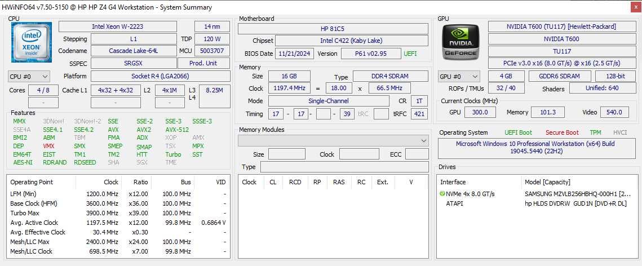Click the 4 / 8 cores value
The height and width of the screenshot is (266, 642).
pos(43,90)
